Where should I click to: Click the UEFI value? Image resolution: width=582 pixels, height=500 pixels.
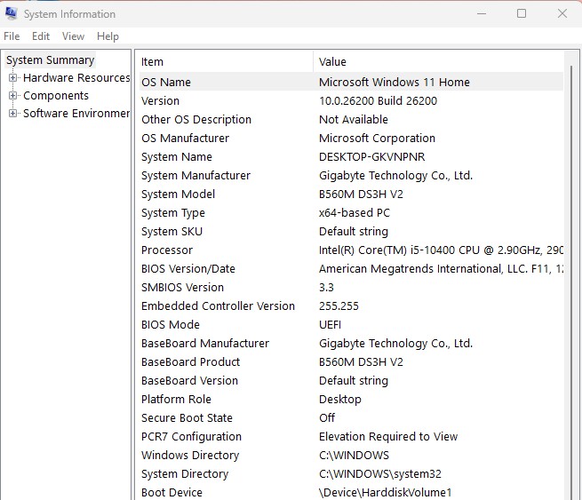coord(330,324)
